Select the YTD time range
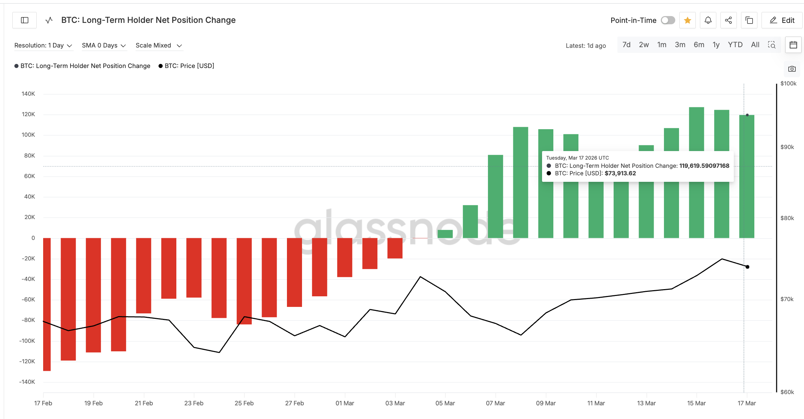 pyautogui.click(x=735, y=44)
